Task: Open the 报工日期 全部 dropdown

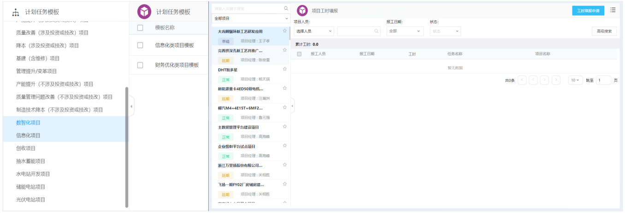Action: (405, 31)
